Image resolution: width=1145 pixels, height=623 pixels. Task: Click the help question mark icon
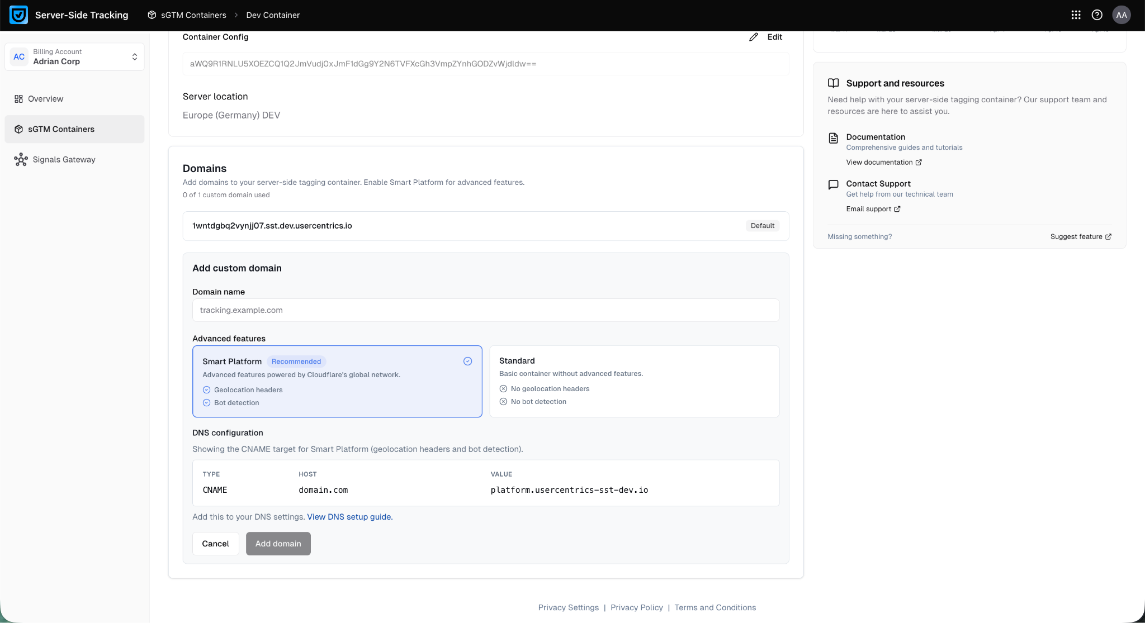pyautogui.click(x=1097, y=15)
